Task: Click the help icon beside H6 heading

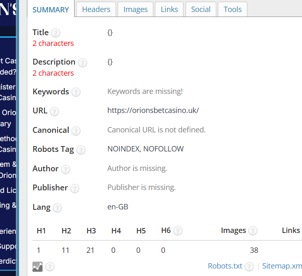Action: coord(178,231)
